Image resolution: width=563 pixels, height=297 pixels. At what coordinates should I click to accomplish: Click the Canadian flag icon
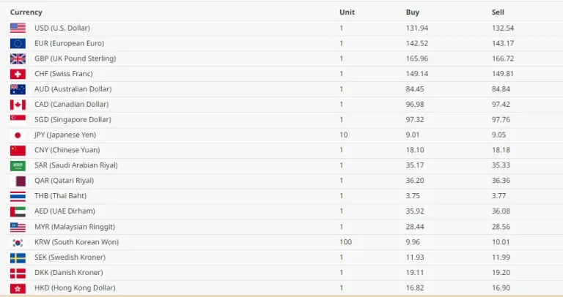point(18,105)
